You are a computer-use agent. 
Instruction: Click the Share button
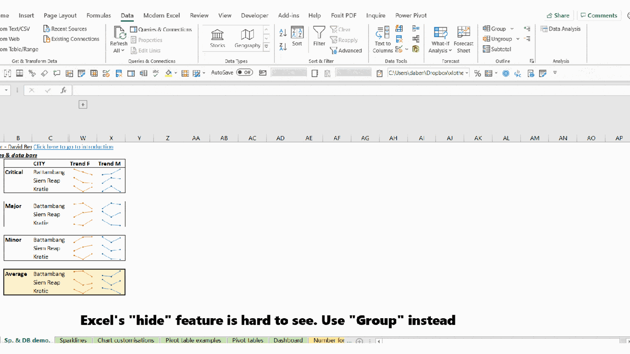558,15
